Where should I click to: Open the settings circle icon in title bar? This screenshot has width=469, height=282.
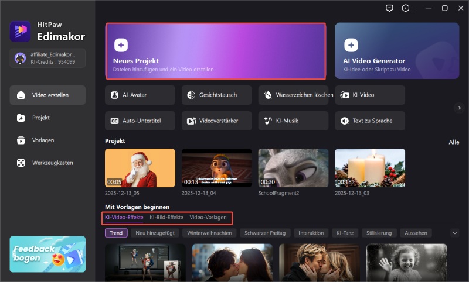point(406,8)
